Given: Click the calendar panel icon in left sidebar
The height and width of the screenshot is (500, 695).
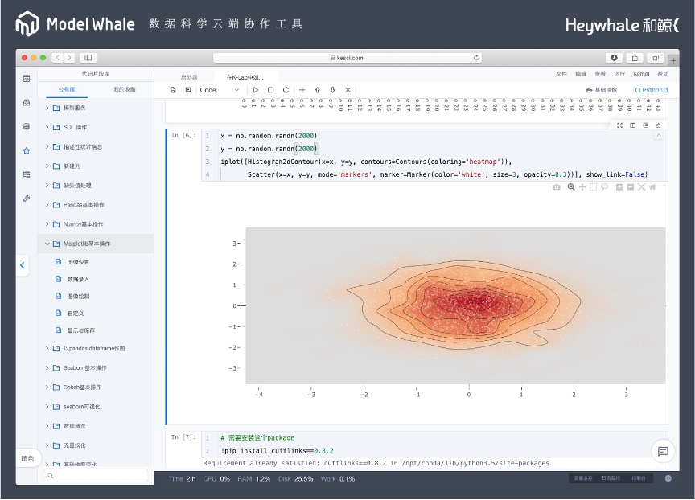Looking at the screenshot, I should point(27,79).
